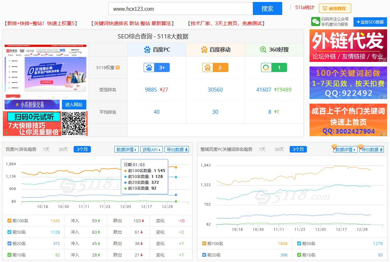Open the 技术厂家 3天上首页 ad link
This screenshot has height=262, width=390.
226,23
